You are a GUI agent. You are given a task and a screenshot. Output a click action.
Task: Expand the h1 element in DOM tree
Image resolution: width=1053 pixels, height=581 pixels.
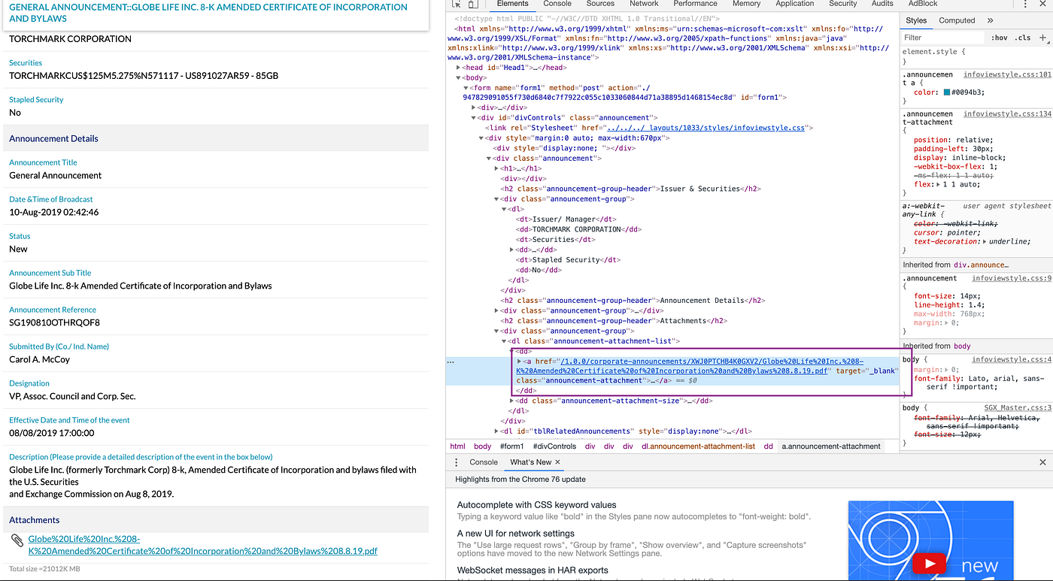(497, 168)
